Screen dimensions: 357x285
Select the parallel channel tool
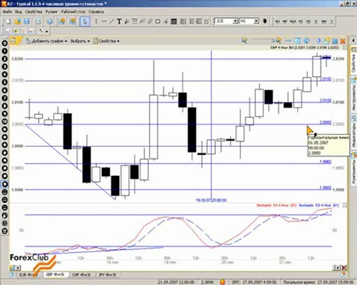(150, 21)
